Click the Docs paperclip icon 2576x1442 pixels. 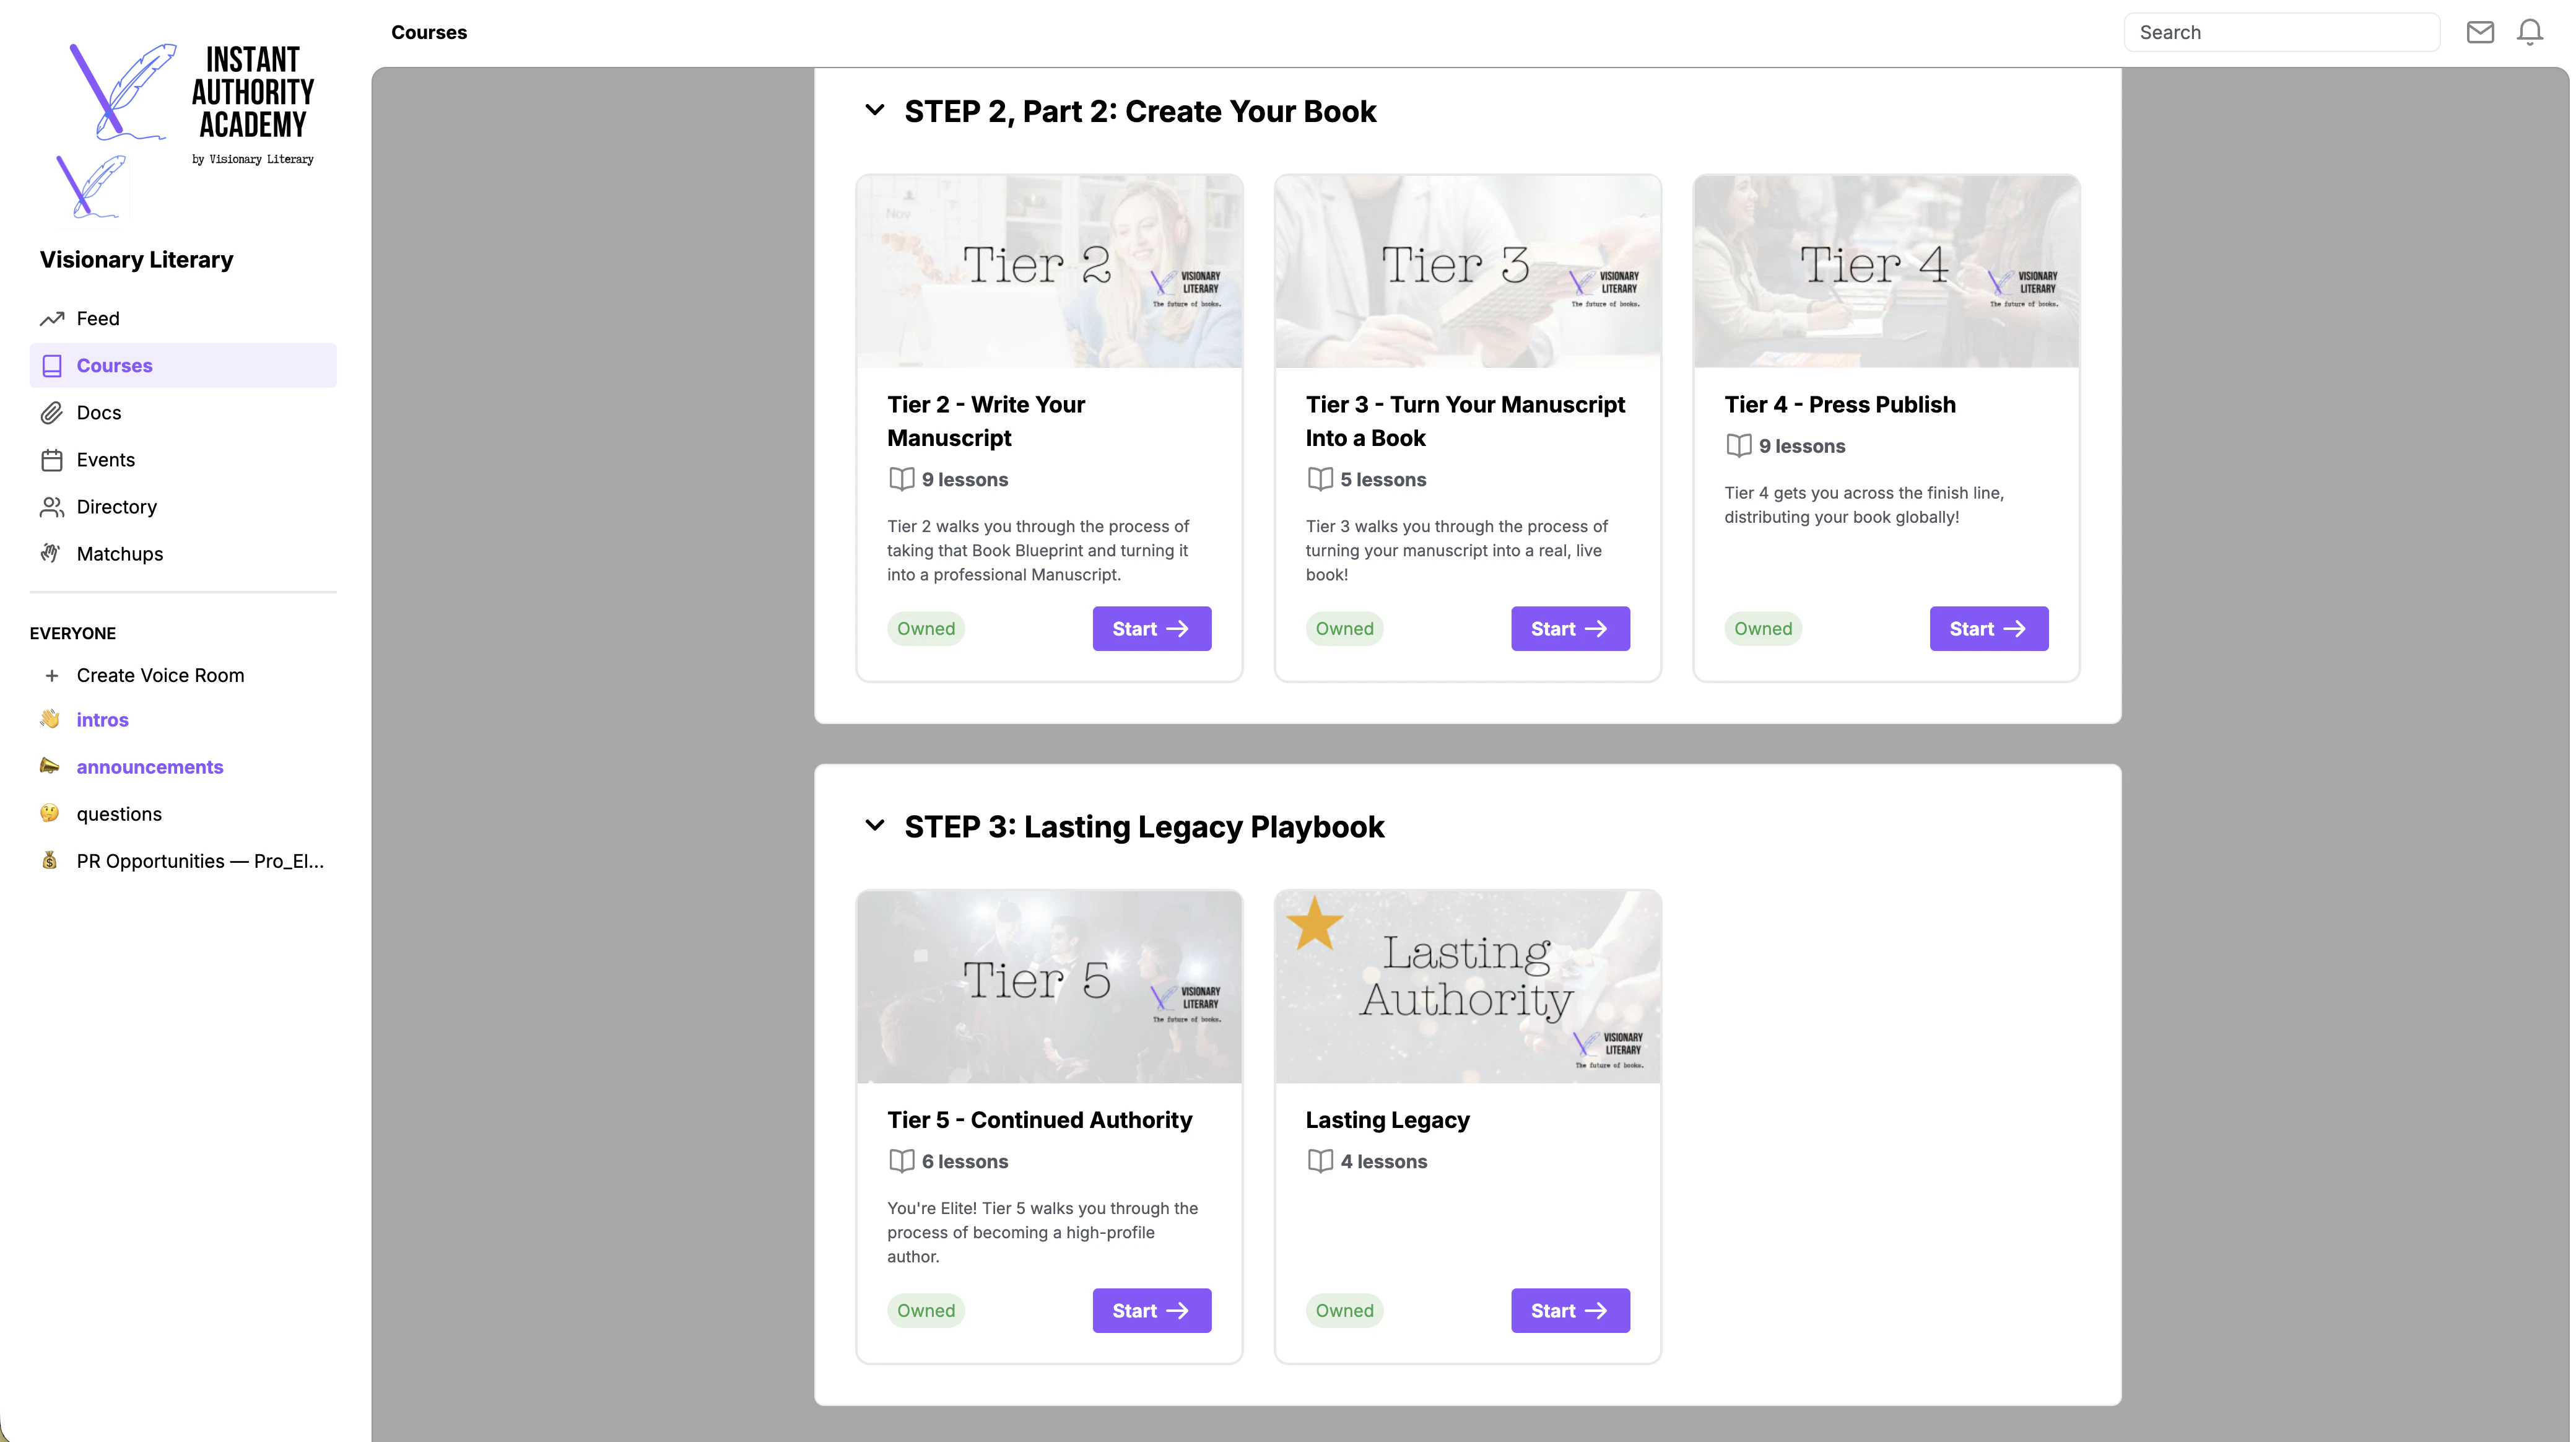52,413
